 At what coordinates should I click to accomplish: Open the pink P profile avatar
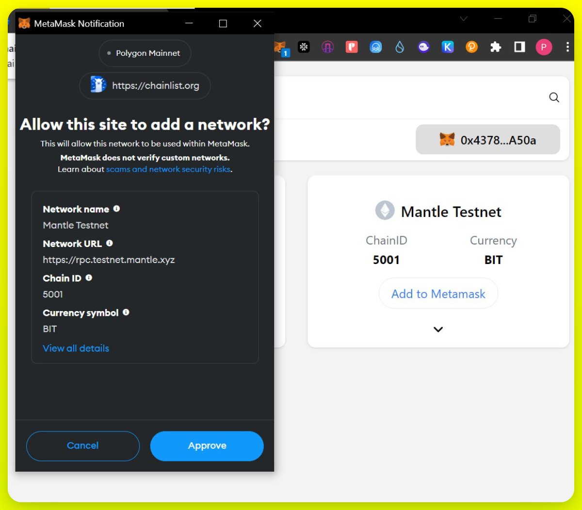point(544,47)
